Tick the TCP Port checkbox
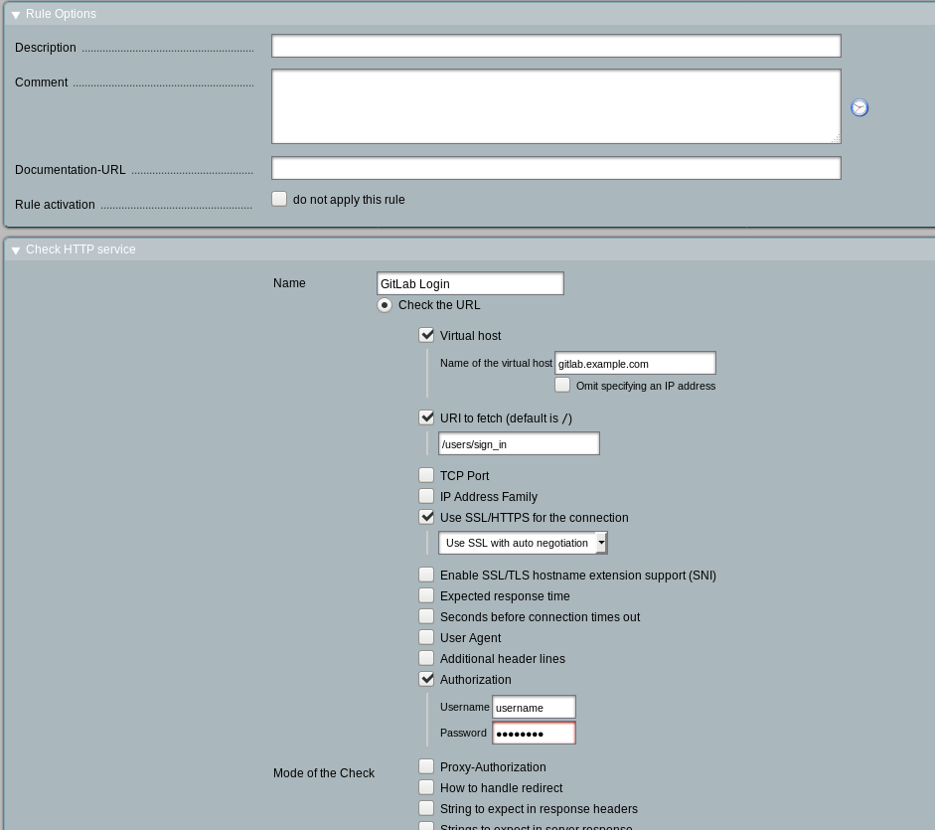The height and width of the screenshot is (830, 935). point(426,475)
